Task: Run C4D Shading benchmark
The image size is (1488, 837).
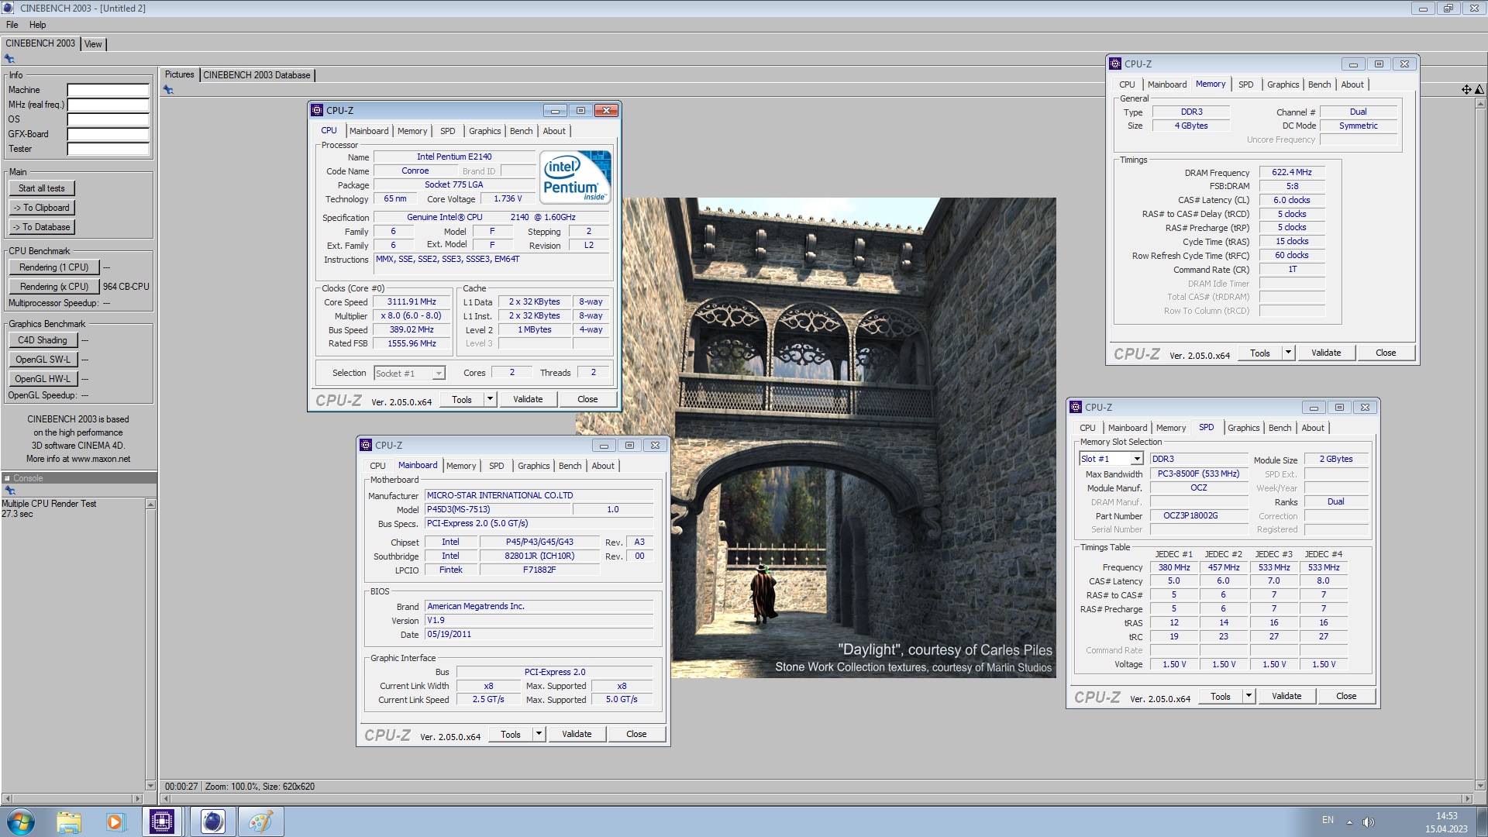Action: pyautogui.click(x=43, y=340)
